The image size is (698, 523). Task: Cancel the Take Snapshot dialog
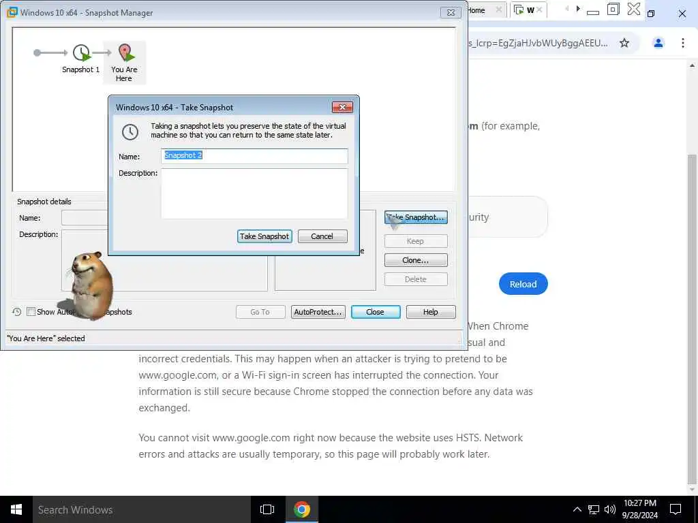(x=322, y=236)
